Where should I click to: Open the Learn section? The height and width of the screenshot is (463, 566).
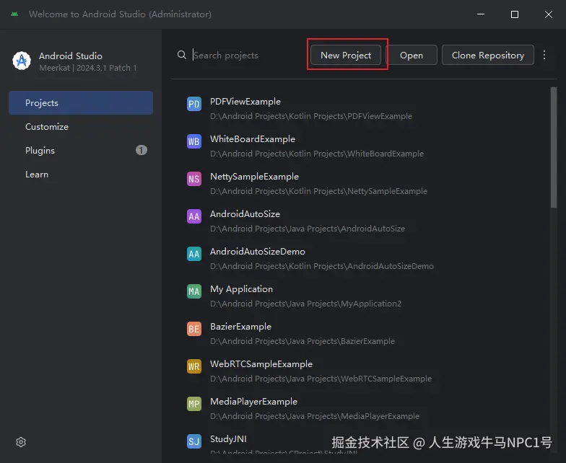pyautogui.click(x=81, y=175)
